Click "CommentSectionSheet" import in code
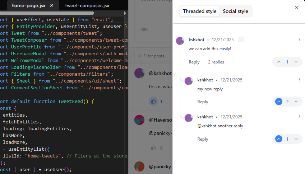305x174 pixels. point(37,88)
